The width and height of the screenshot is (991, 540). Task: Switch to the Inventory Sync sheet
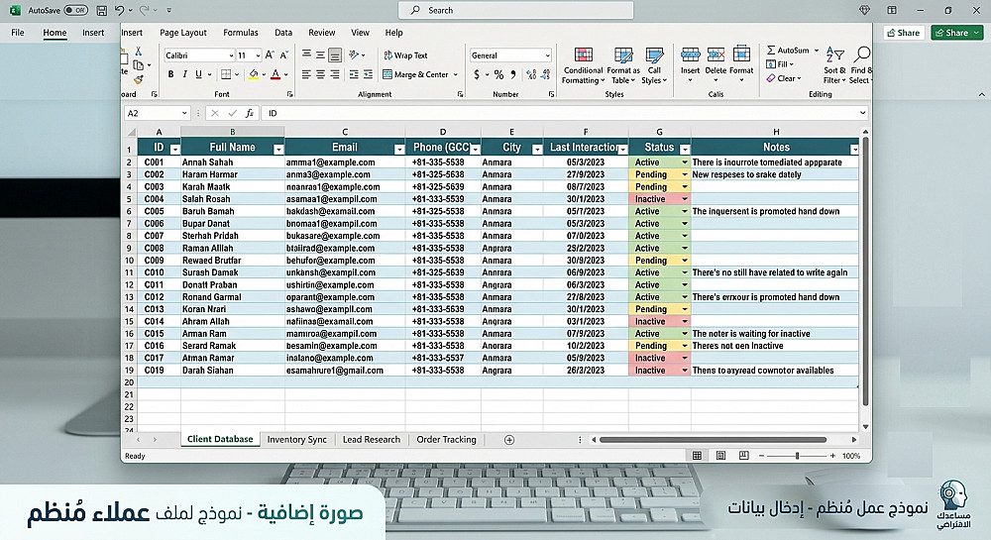pos(296,440)
